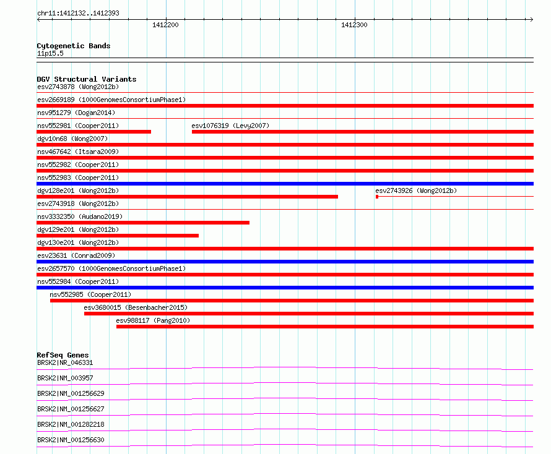Click the esv3680015 (Besenbacher2015) variant label

pyautogui.click(x=136, y=307)
